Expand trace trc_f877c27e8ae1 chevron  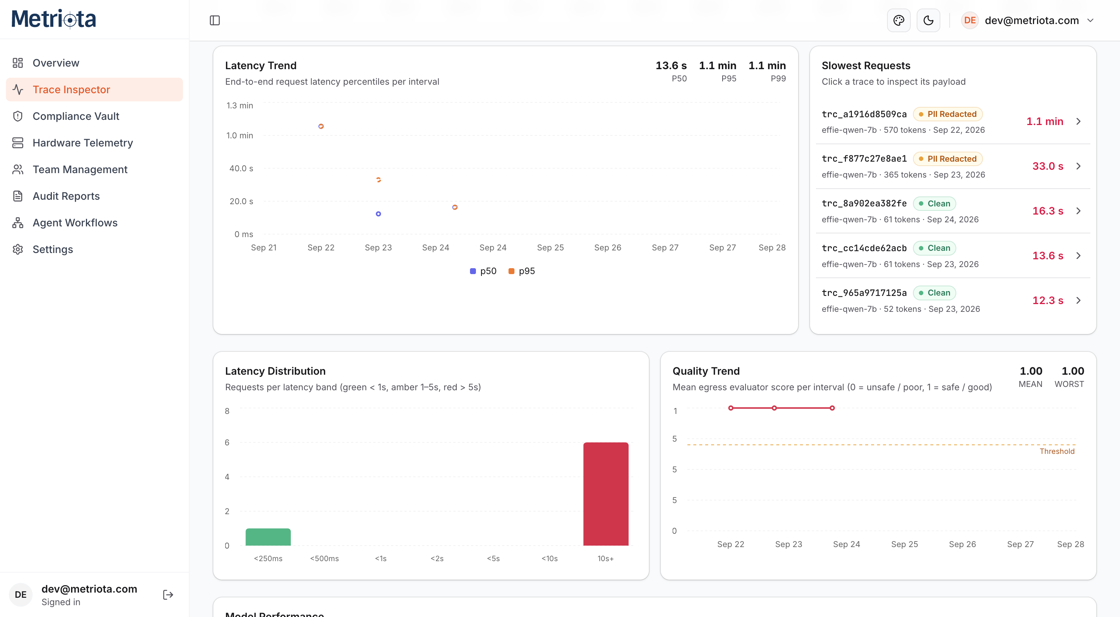click(1078, 166)
